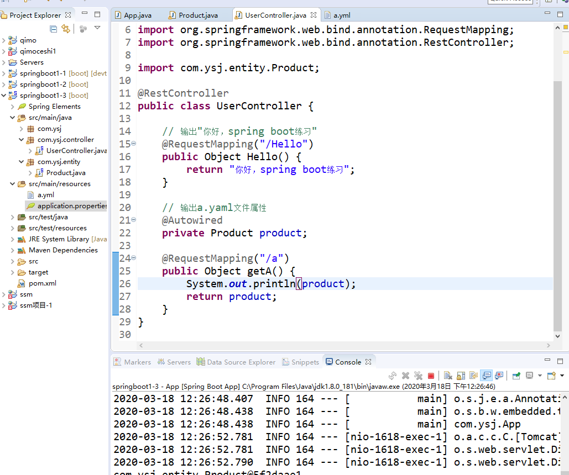Image resolution: width=569 pixels, height=475 pixels.
Task: Minimize the editor area
Action: 547,13
